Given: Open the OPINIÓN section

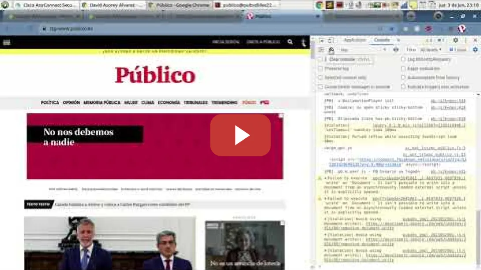Looking at the screenshot, I should click(71, 103).
